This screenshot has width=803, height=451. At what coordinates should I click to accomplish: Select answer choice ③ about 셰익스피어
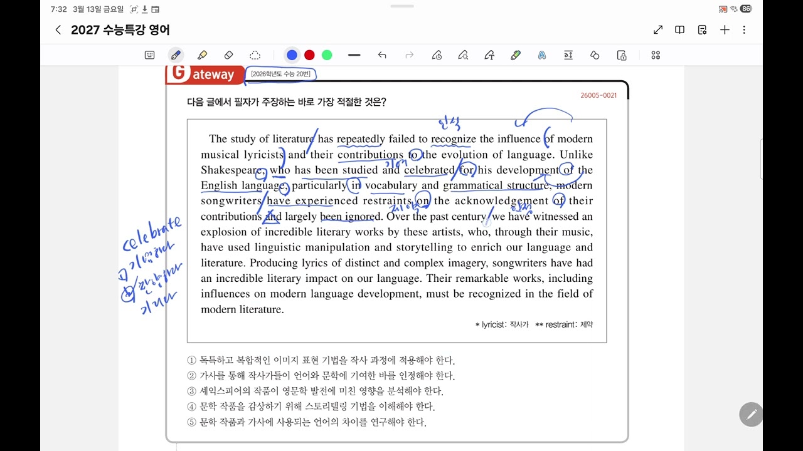pos(315,391)
